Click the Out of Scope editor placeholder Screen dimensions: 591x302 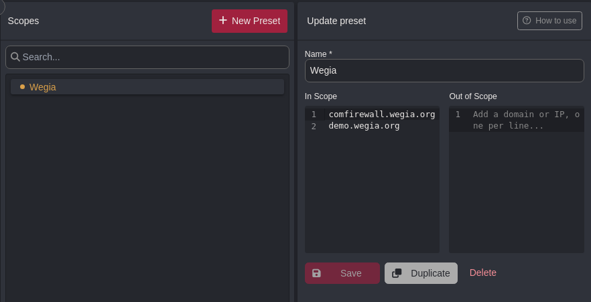pyautogui.click(x=527, y=120)
